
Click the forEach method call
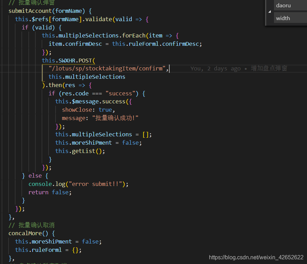pos(134,36)
